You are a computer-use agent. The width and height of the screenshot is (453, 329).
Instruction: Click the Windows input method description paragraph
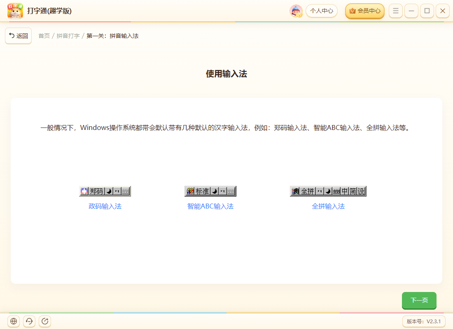[226, 127]
